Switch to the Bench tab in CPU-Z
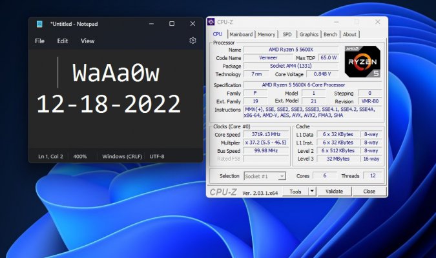This screenshot has height=258, width=436. point(330,34)
